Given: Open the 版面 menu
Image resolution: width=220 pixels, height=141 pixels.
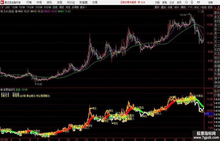Looking at the screenshot, I should point(165,2).
